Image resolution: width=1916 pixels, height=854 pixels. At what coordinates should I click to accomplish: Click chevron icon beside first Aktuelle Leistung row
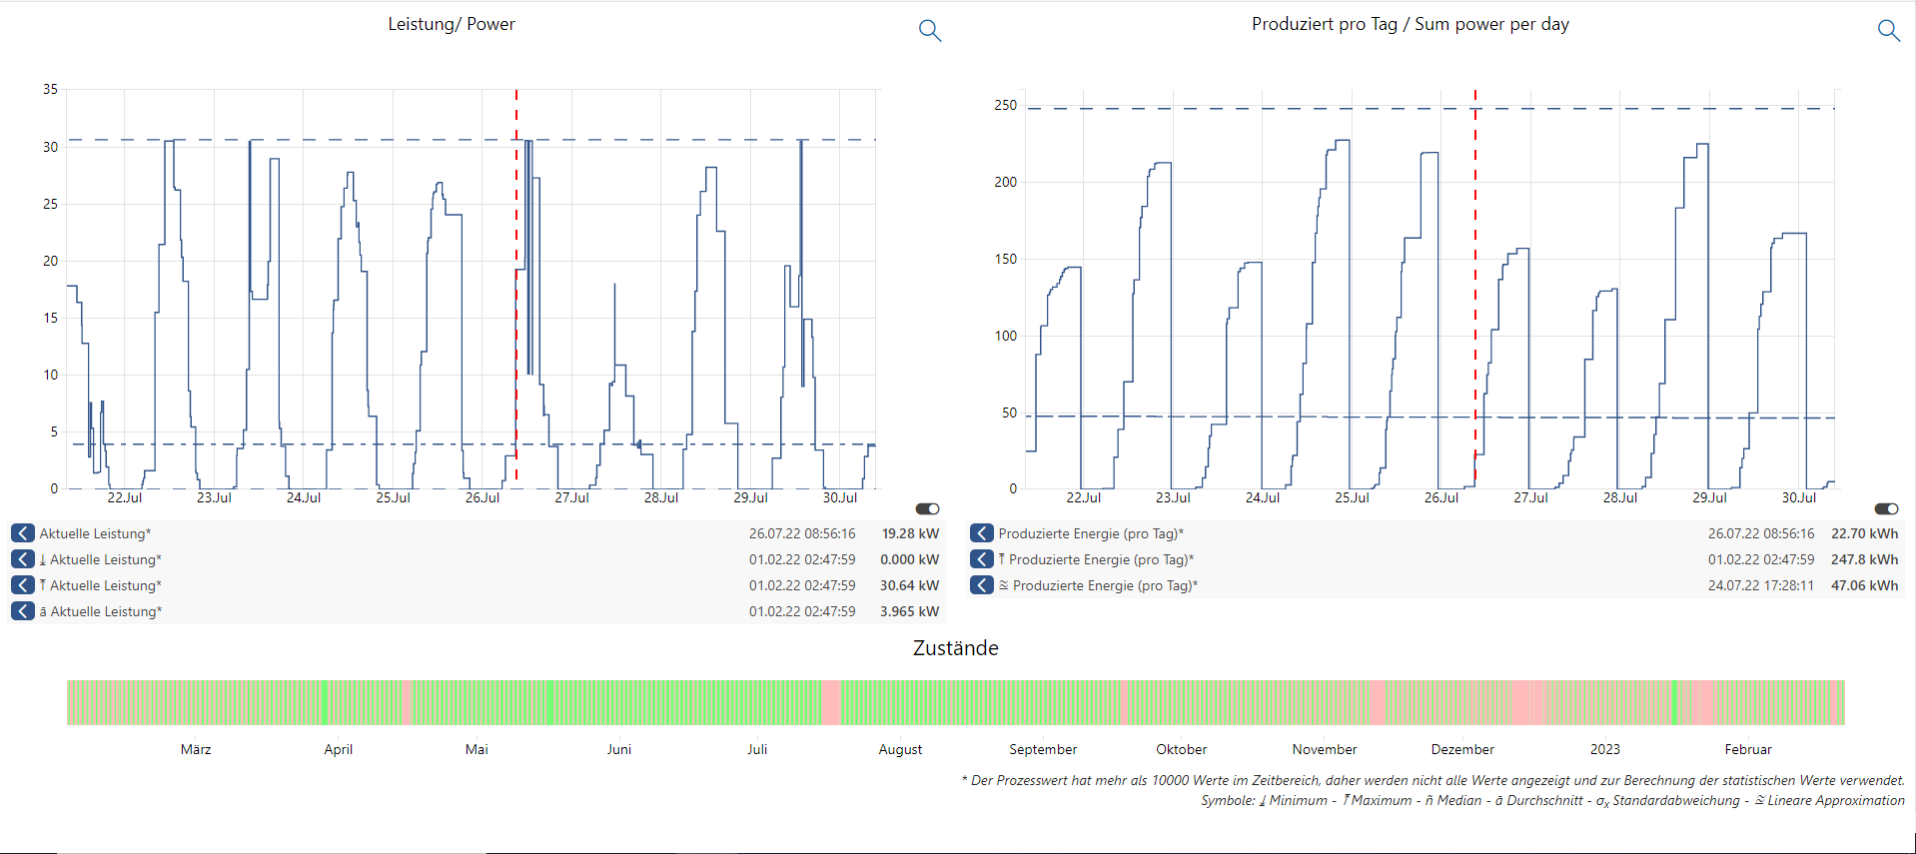click(x=23, y=533)
